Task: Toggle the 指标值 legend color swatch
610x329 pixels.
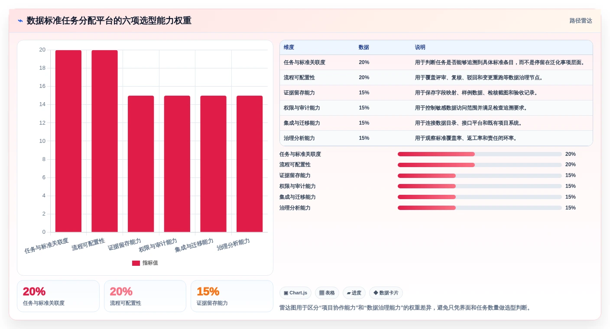Action: pos(136,263)
